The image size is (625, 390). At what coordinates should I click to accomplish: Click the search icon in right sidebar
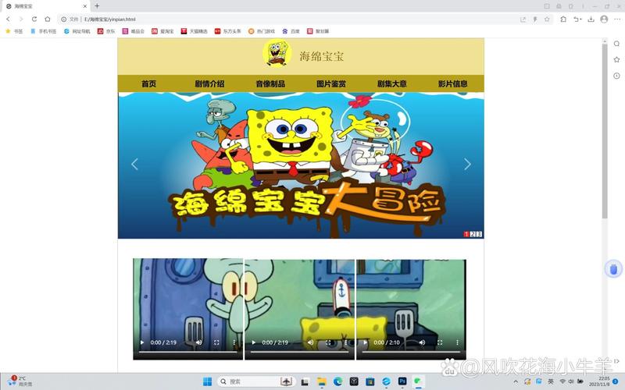tap(616, 44)
